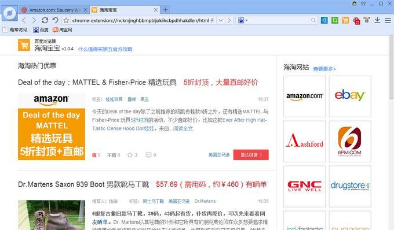Go forward with the forward arrow

34,20
